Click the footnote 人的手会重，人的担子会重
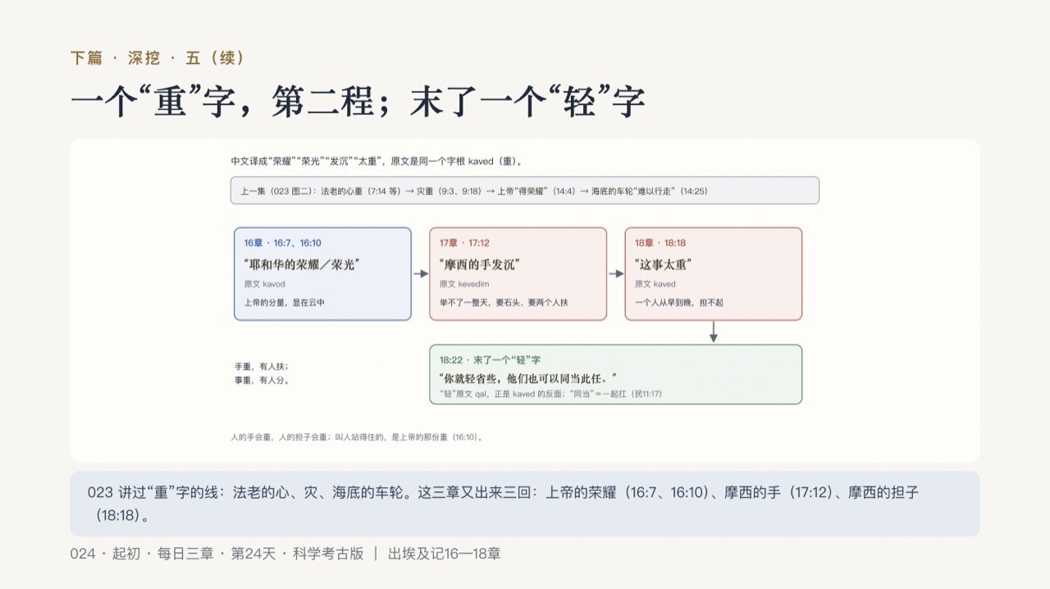Viewport: 1050px width, 589px height. 357,437
